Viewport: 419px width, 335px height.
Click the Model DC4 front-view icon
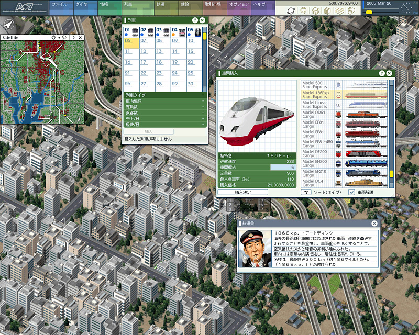pos(338,183)
